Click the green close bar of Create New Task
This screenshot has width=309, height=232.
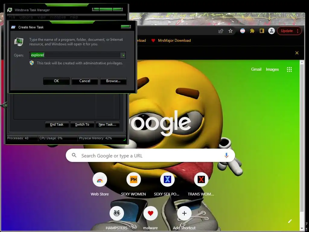(126, 27)
